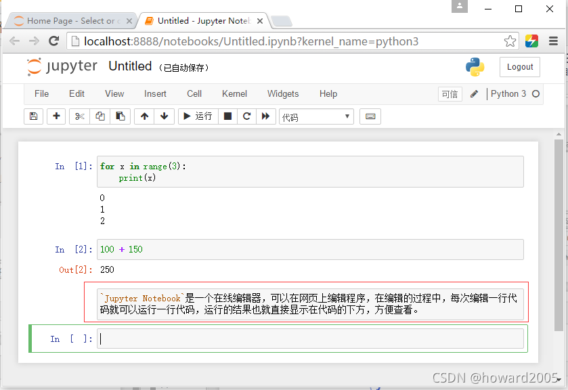This screenshot has width=568, height=390.
Task: Reload the page with refresh icon
Action: 54,41
